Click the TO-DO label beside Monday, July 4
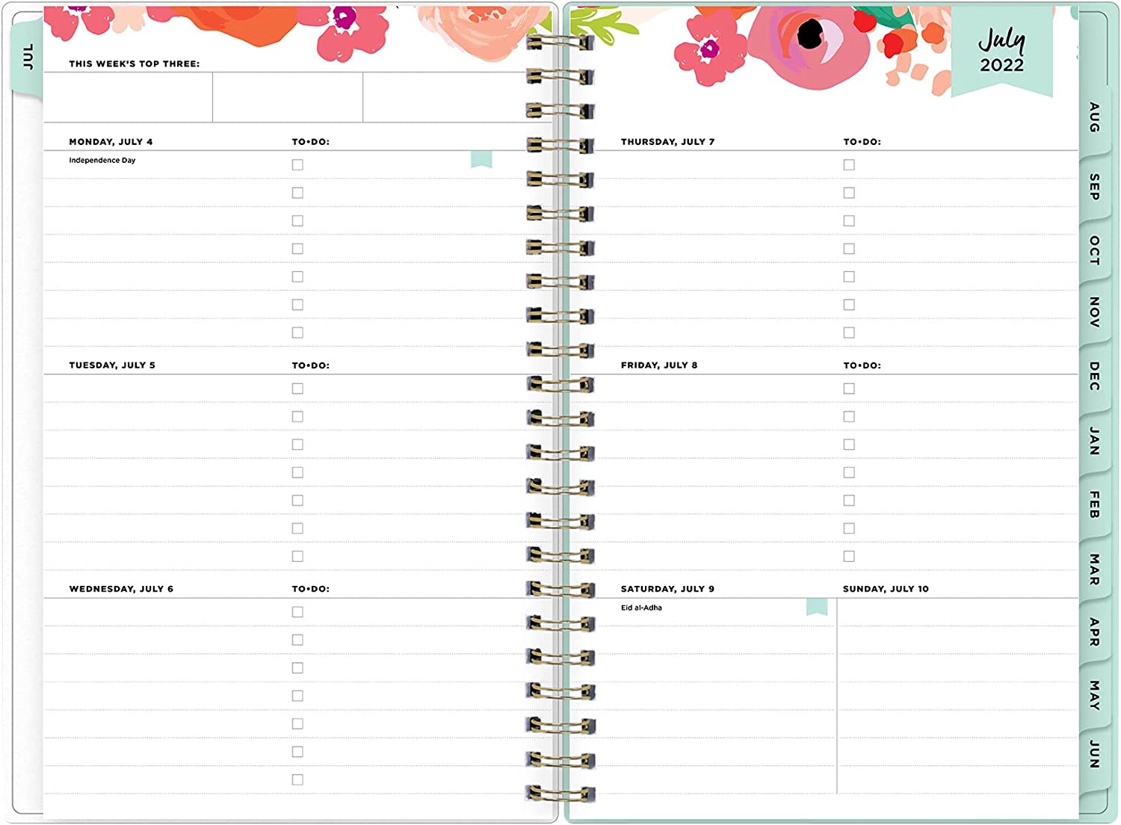 point(310,141)
